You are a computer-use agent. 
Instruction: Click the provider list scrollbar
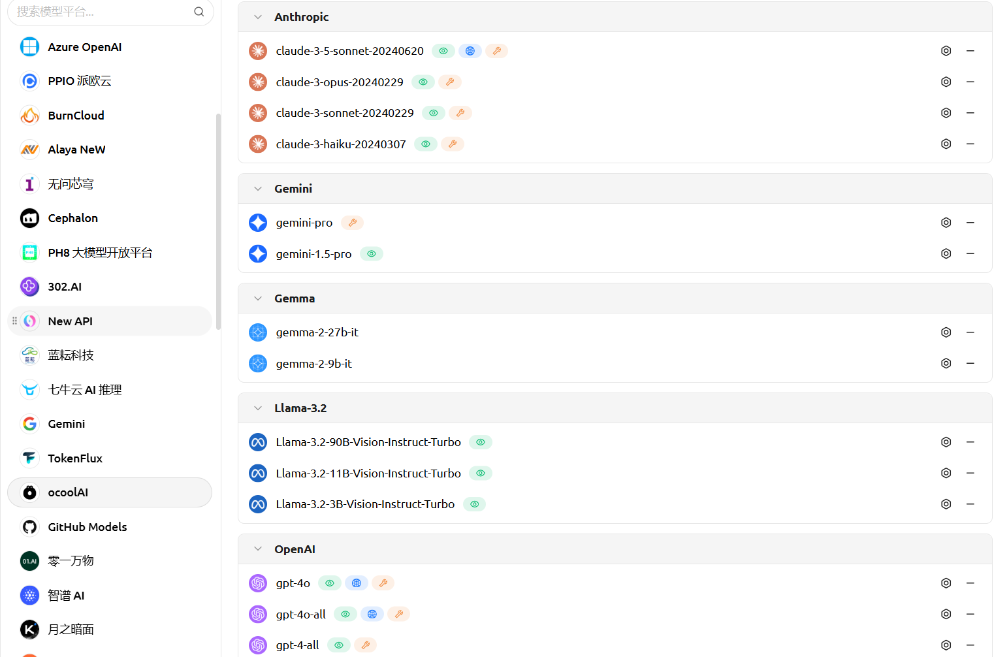click(218, 222)
